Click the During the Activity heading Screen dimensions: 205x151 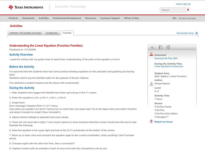pyautogui.click(x=22, y=88)
